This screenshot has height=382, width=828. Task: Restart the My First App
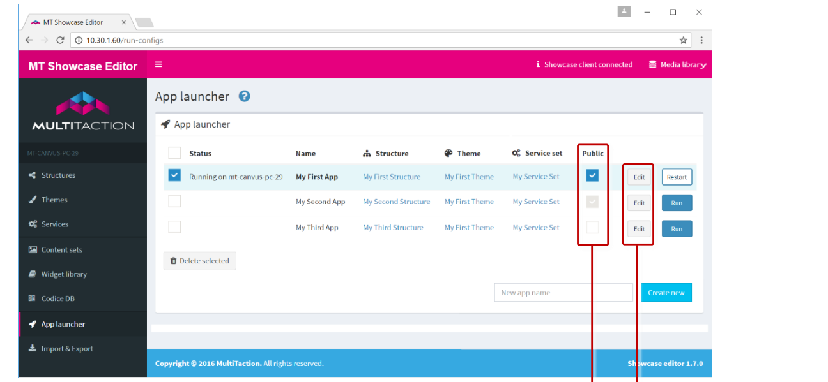677,177
